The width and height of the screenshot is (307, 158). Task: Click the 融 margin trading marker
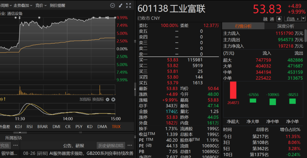point(265,19)
